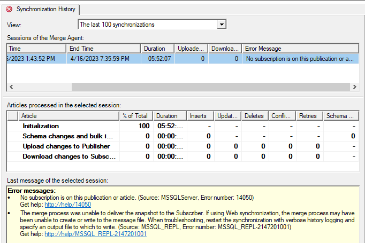Select the session ending 4/16/2023 7:35:59 PM
The image size is (365, 243).
(182, 59)
